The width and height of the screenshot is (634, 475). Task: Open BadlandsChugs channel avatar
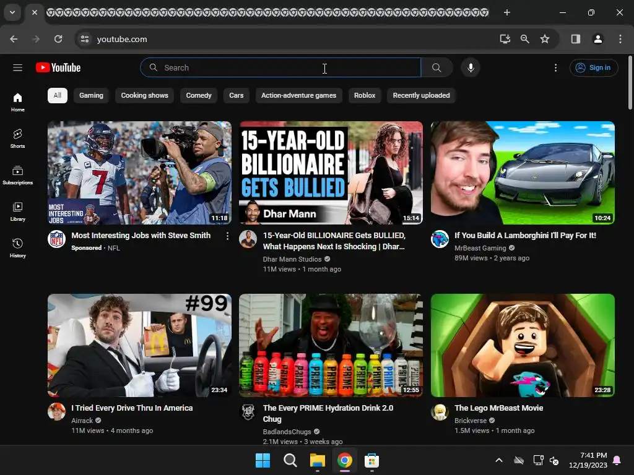(x=248, y=411)
